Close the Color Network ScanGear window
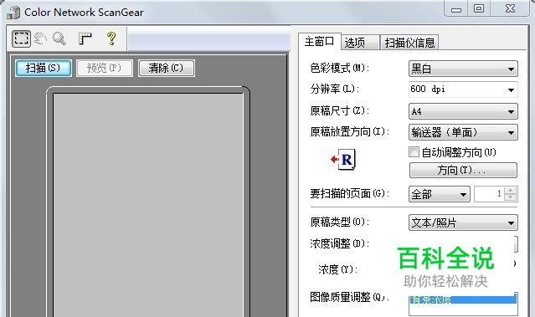The width and height of the screenshot is (535, 317). pyautogui.click(x=510, y=8)
